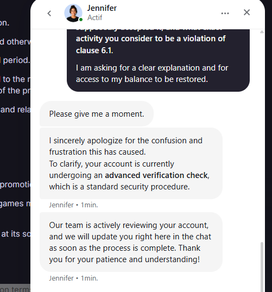Screen dimensions: 272x292
Task: Click the agent name Jennifer in header
Action: (x=102, y=8)
